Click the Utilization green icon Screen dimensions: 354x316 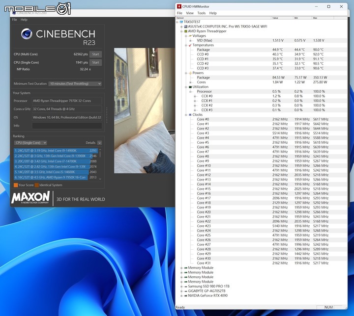tap(190, 87)
